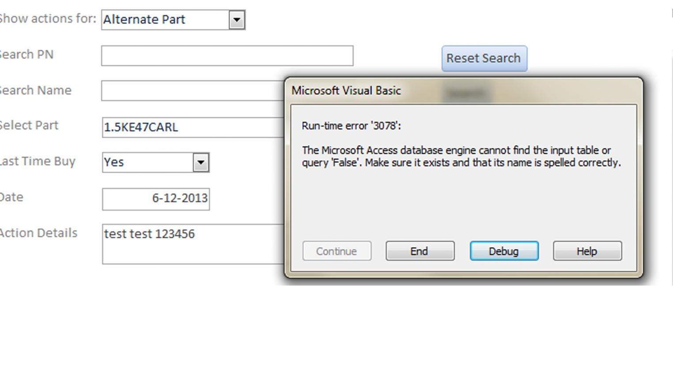Click the End button in error dialog
The width and height of the screenshot is (673, 378).
[x=420, y=251]
